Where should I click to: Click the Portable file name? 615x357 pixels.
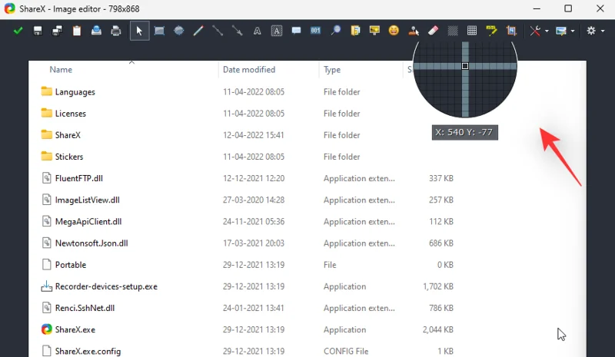[x=71, y=265]
